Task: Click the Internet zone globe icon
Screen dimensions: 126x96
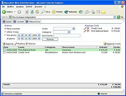Action: point(99,94)
